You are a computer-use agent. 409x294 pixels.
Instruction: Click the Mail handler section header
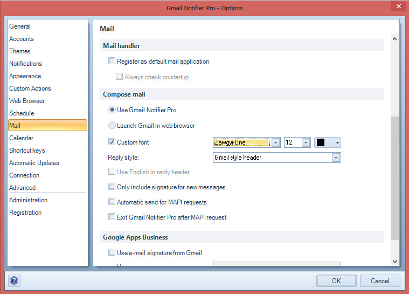(x=241, y=46)
